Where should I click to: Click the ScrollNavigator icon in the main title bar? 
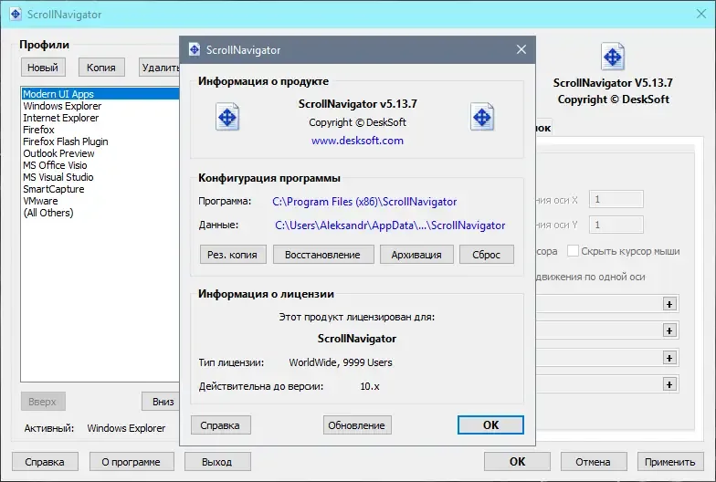(x=15, y=15)
